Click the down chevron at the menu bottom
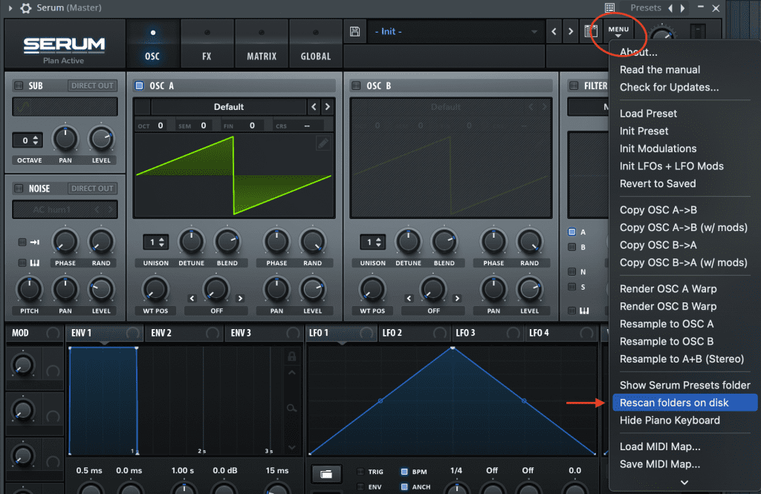 click(684, 482)
